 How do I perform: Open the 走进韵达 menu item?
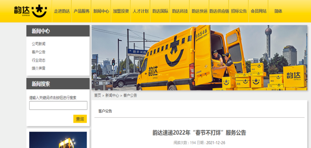62,11
